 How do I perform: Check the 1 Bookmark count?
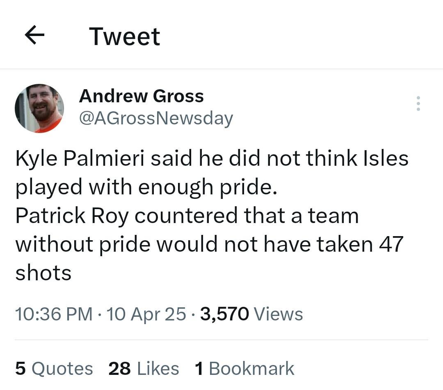click(244, 368)
